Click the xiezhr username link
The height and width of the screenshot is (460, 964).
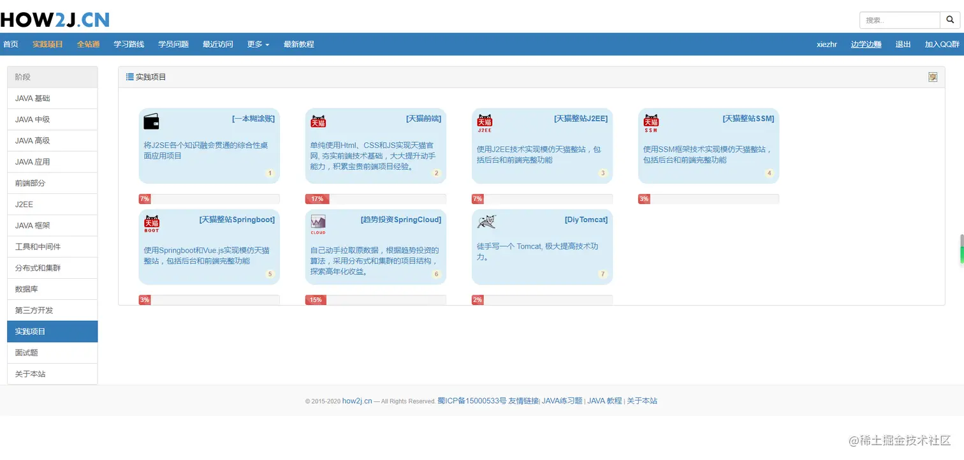pyautogui.click(x=827, y=44)
